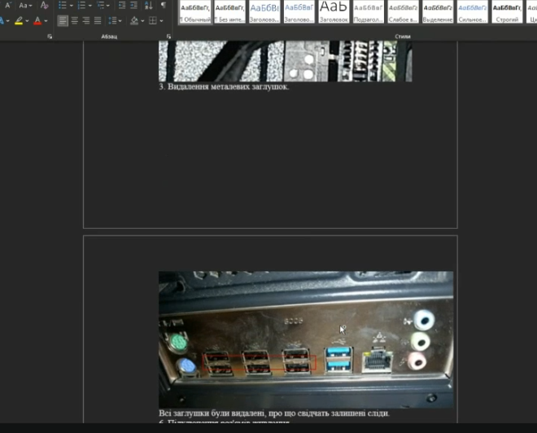Click the text '3. Видалення металевих заглушок.'
Image resolution: width=537 pixels, height=433 pixels.
[x=224, y=86]
